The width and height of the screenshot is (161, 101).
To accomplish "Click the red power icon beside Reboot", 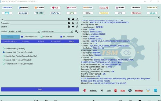I will click(85, 90).
